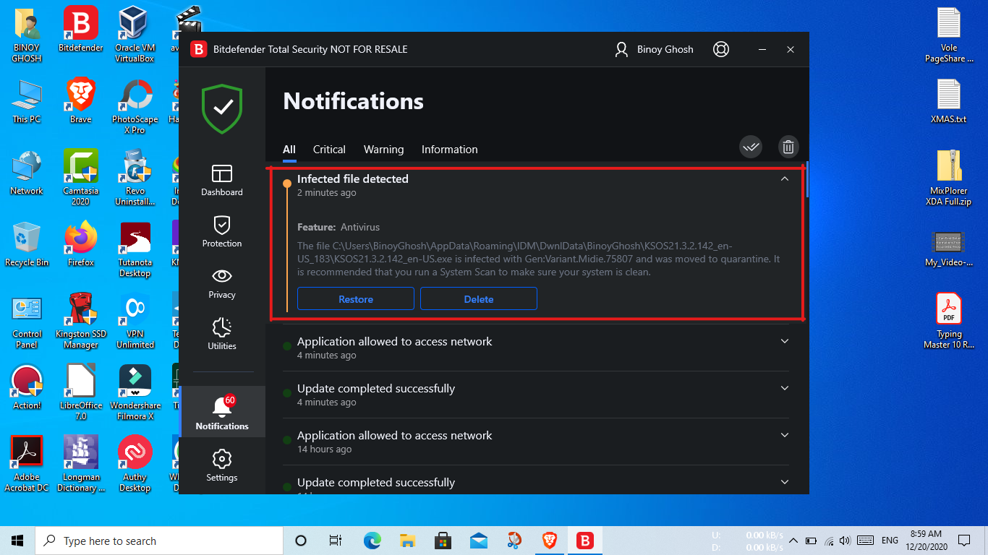Switch to the Warning tab
The width and height of the screenshot is (988, 555).
pyautogui.click(x=383, y=150)
